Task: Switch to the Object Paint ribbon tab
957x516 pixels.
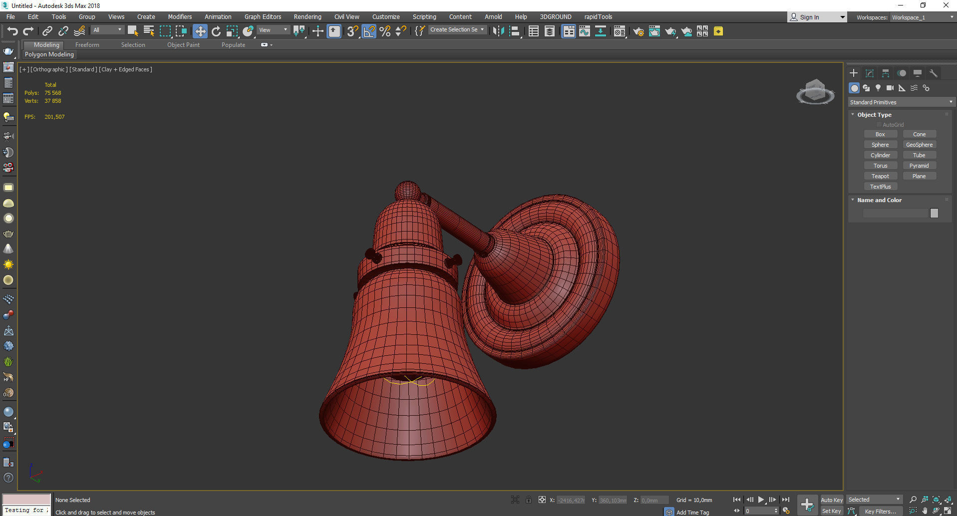Action: pyautogui.click(x=183, y=45)
